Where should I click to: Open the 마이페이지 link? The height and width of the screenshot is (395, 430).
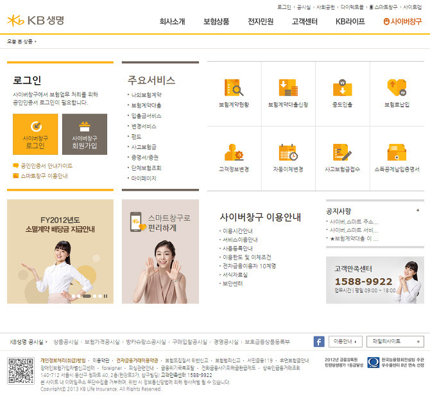click(144, 179)
